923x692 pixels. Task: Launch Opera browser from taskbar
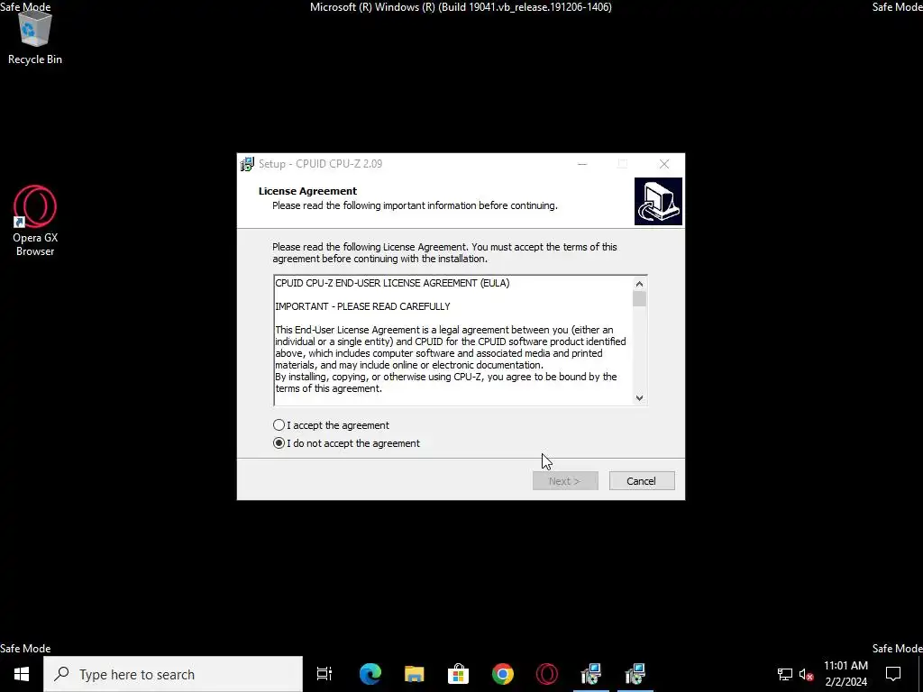[x=547, y=674]
